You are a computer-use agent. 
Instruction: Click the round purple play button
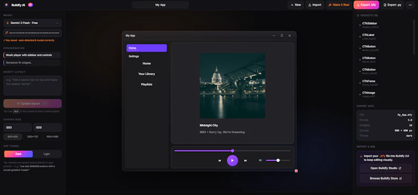(x=233, y=160)
